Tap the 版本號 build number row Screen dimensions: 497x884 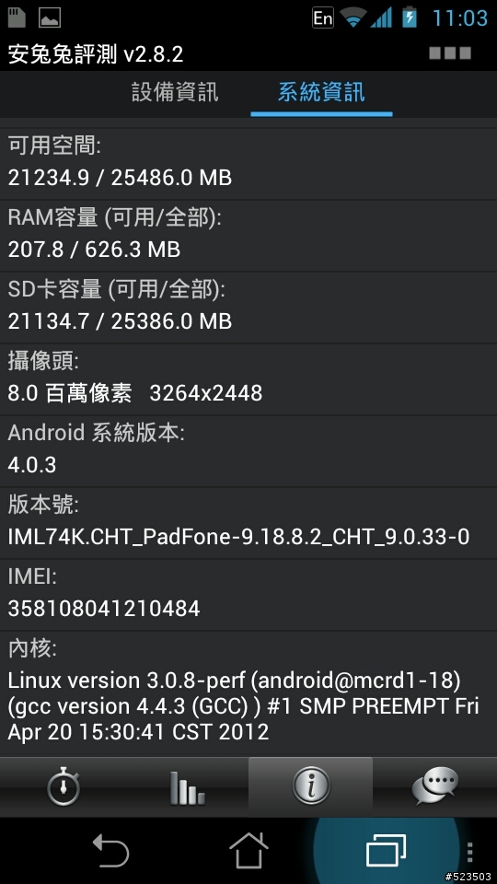click(248, 523)
